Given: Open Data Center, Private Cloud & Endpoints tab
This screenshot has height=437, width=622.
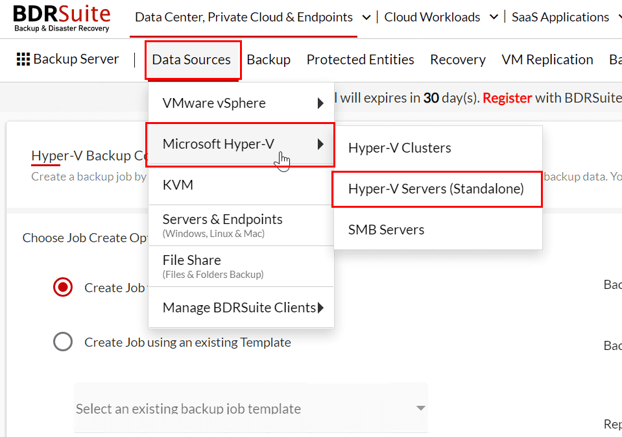Looking at the screenshot, I should click(x=244, y=17).
